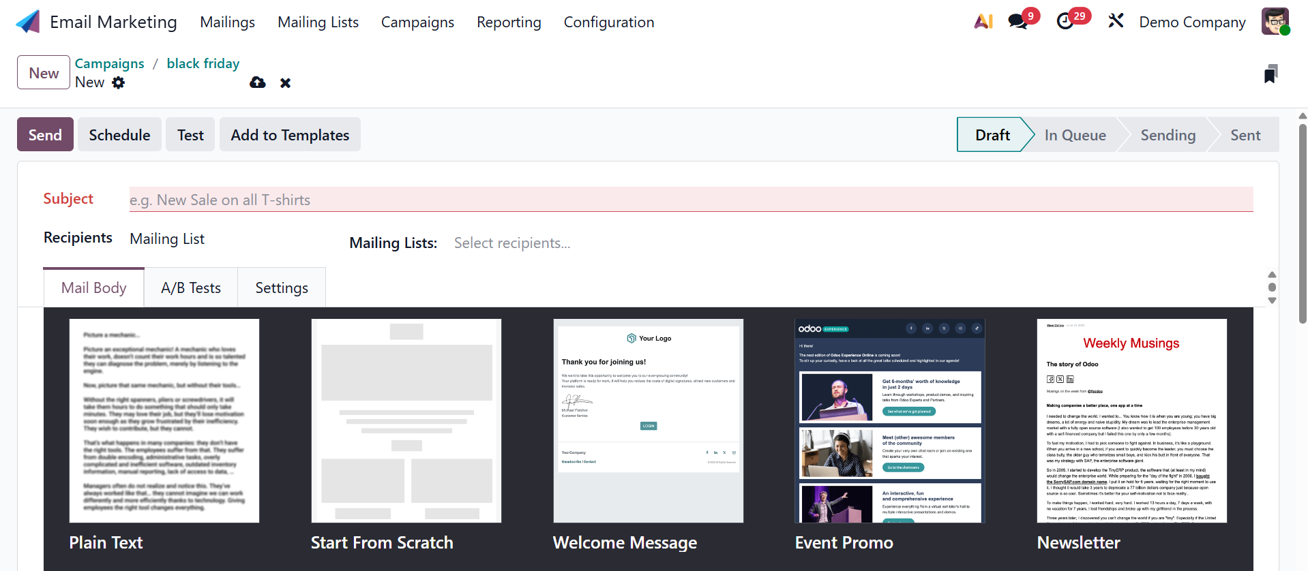Open the Configuration menu
The image size is (1308, 571).
pos(609,22)
